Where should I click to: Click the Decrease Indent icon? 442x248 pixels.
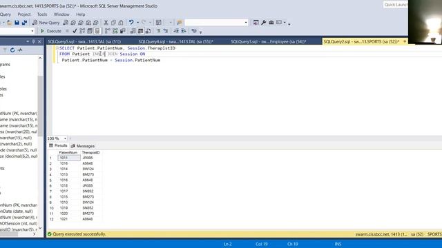click(x=176, y=31)
